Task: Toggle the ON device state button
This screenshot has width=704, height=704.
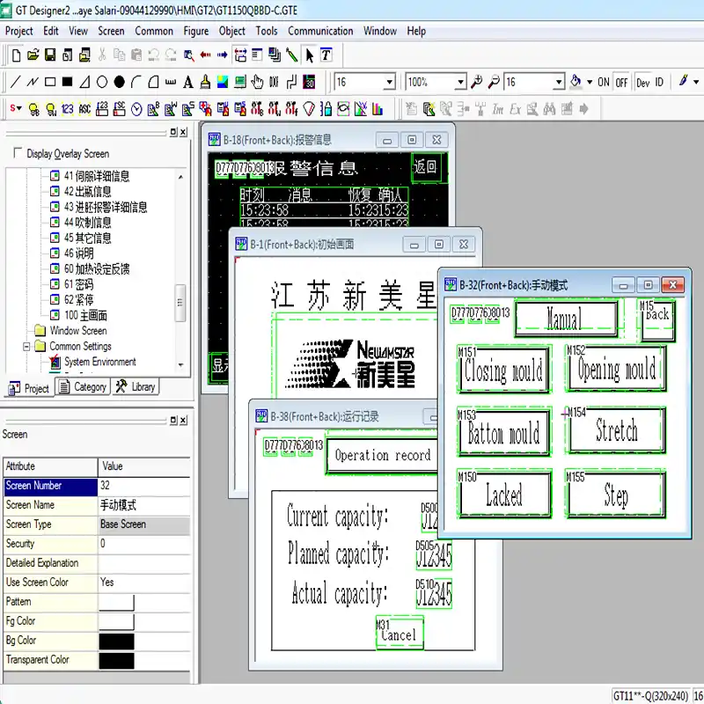Action: [603, 82]
